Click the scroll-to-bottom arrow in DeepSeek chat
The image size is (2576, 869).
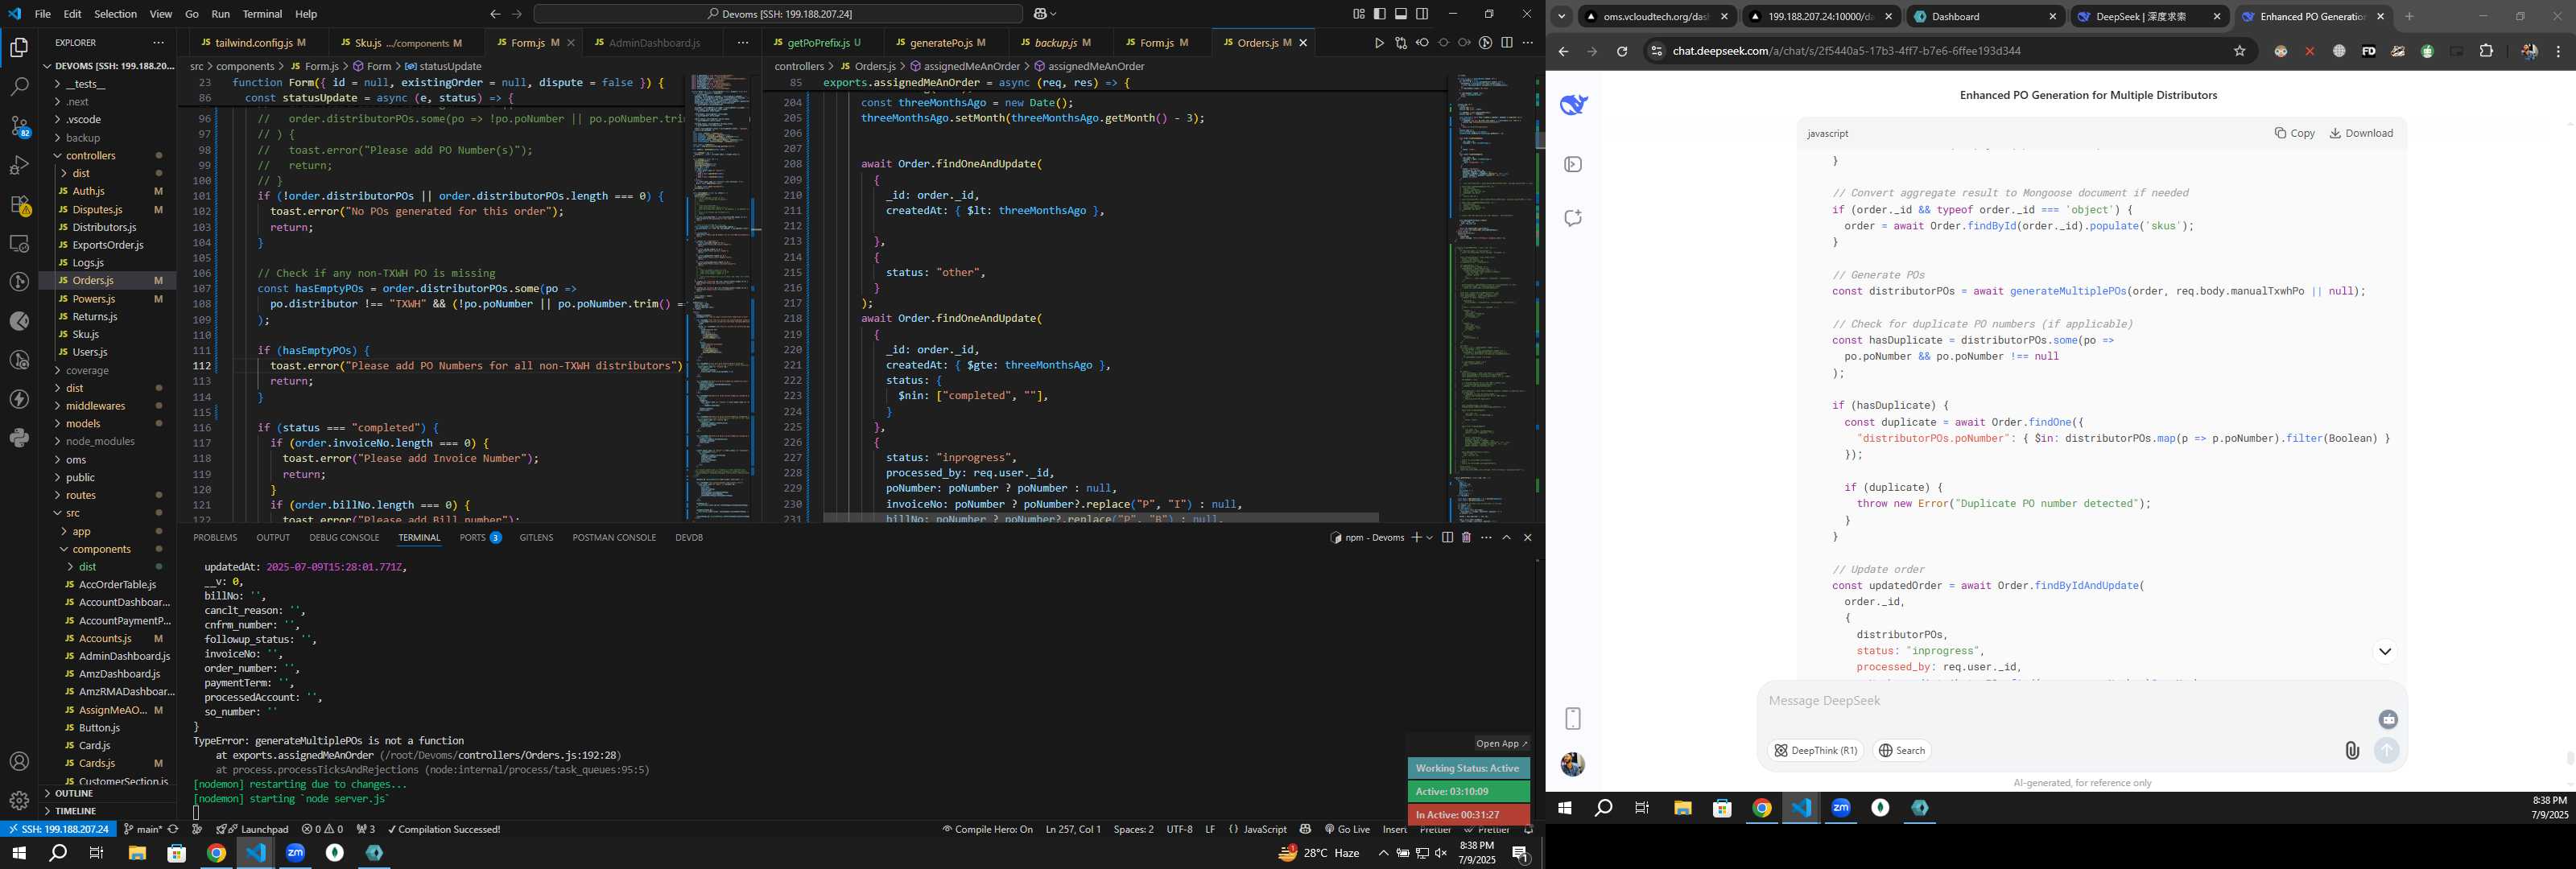click(x=2385, y=652)
